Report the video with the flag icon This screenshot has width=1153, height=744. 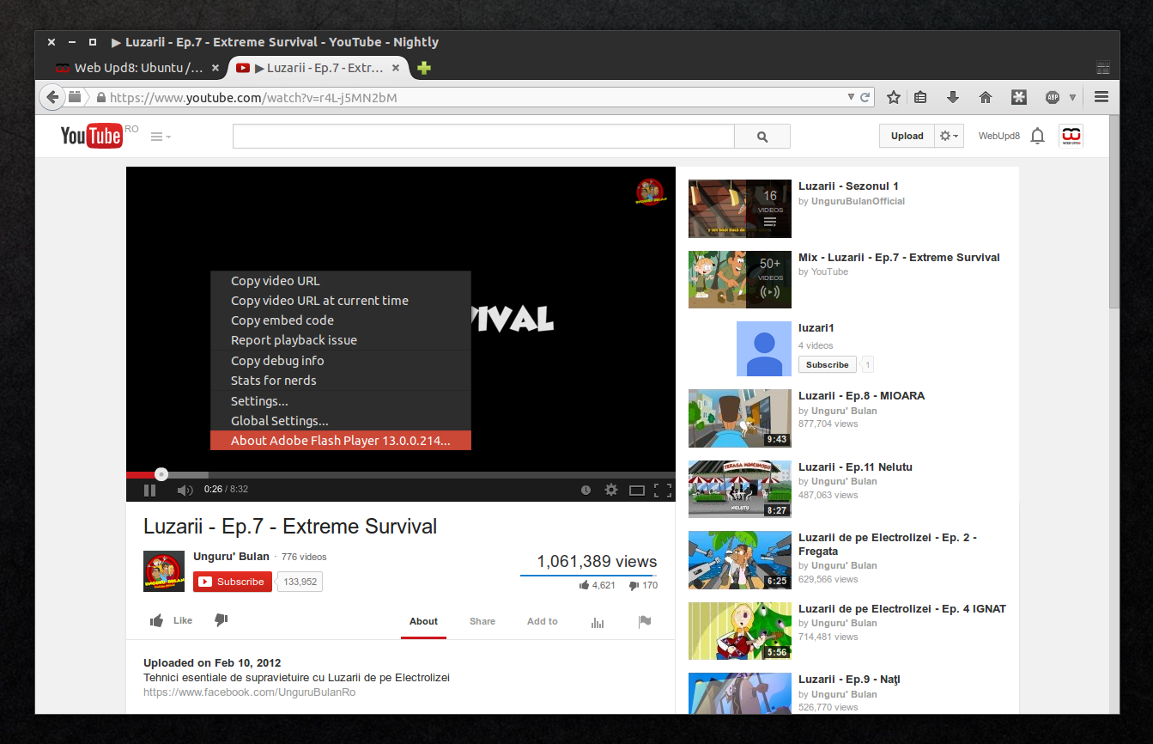(645, 622)
